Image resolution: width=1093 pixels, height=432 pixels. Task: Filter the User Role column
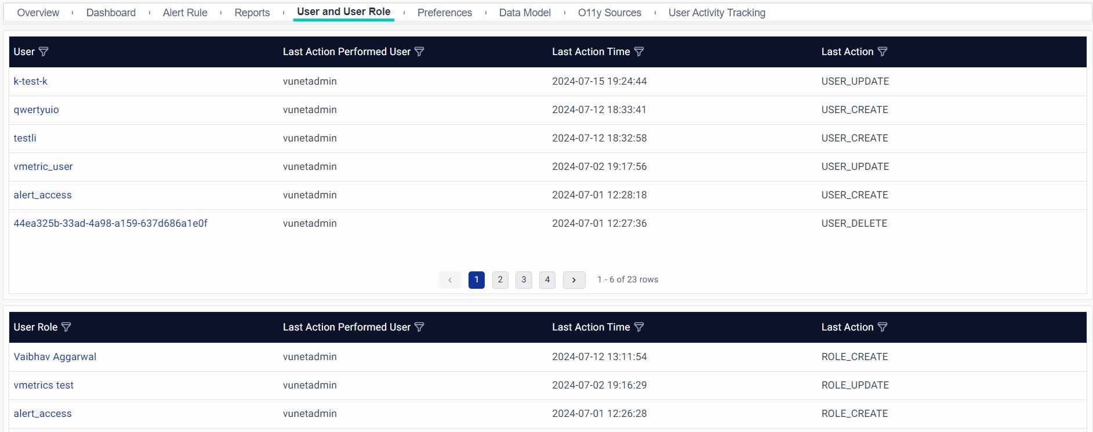tap(66, 327)
